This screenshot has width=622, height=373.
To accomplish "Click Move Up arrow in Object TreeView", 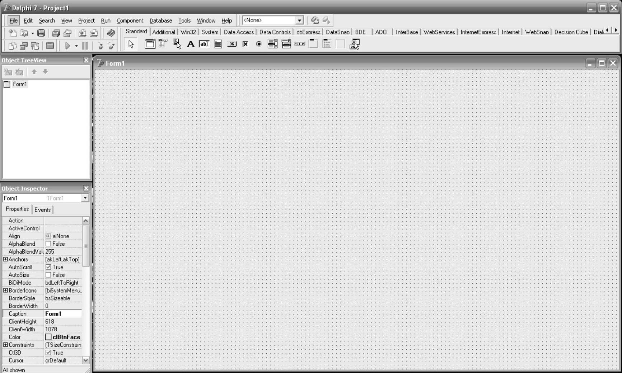I will (x=34, y=72).
